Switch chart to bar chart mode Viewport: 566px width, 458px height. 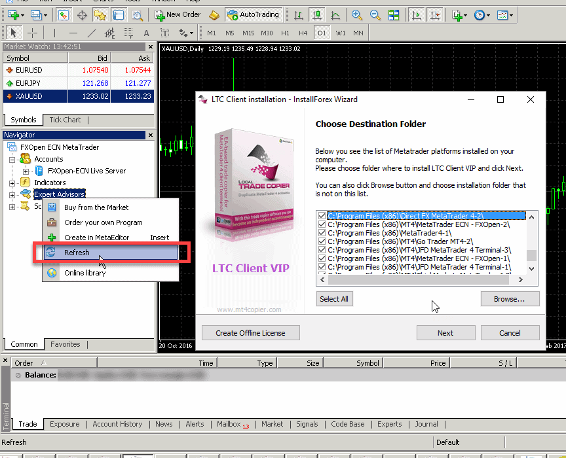coord(299,15)
